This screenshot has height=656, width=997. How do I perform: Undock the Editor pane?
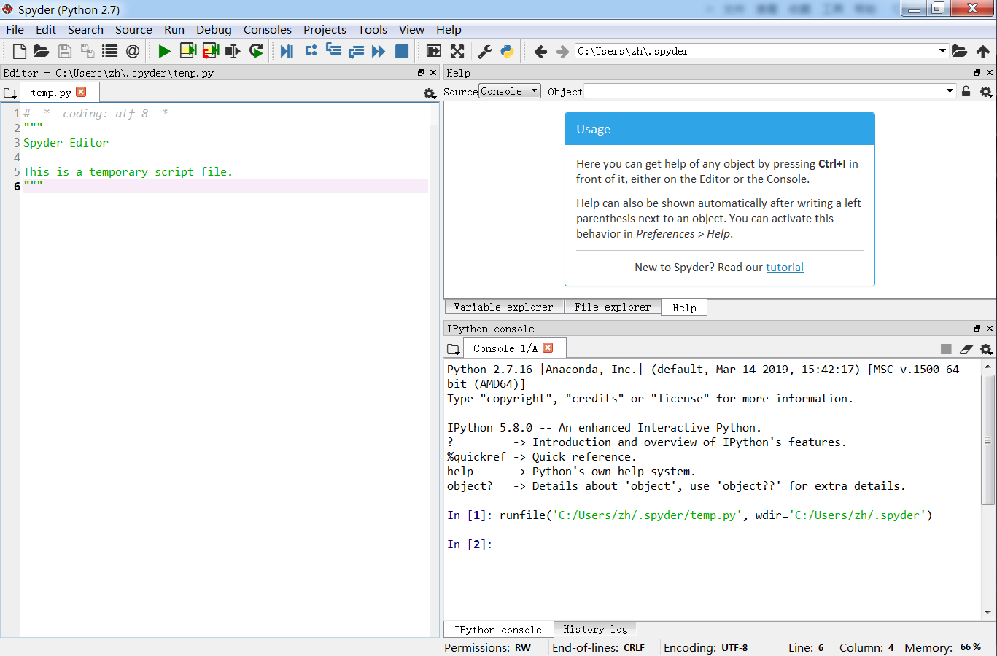click(x=421, y=73)
